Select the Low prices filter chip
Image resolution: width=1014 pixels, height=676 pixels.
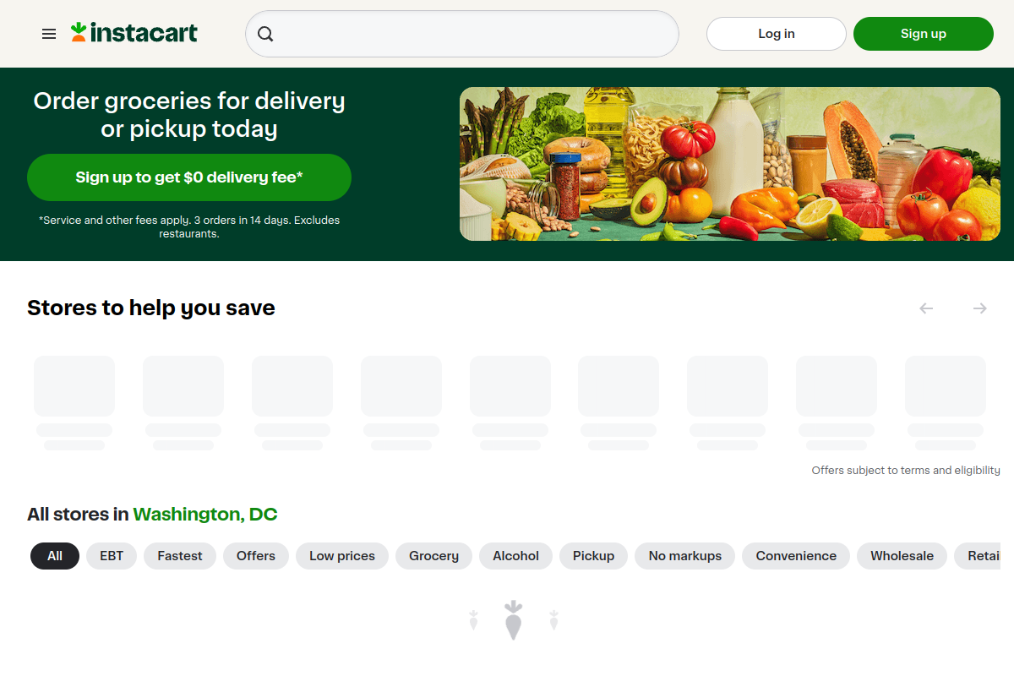(342, 556)
